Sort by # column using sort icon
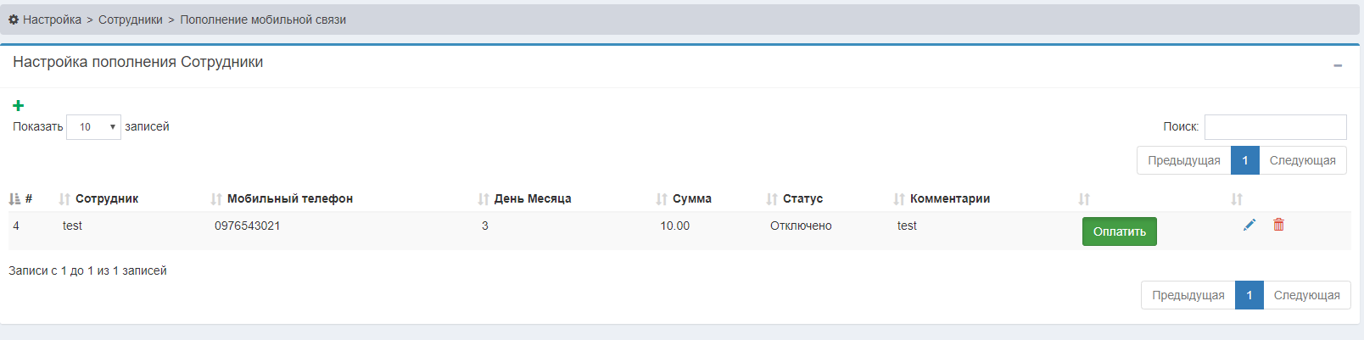 pyautogui.click(x=14, y=199)
